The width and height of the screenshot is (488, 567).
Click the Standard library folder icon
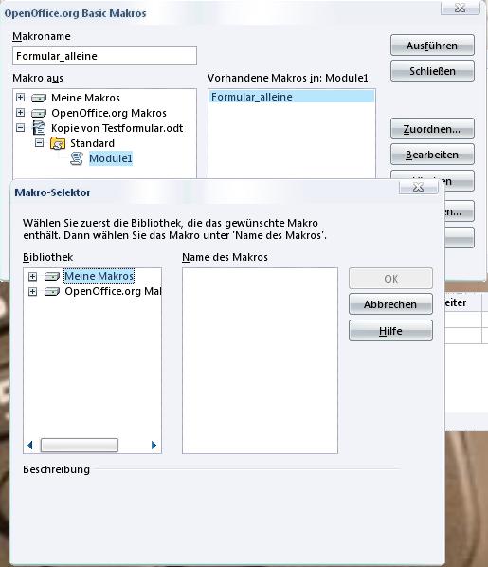pyautogui.click(x=58, y=143)
